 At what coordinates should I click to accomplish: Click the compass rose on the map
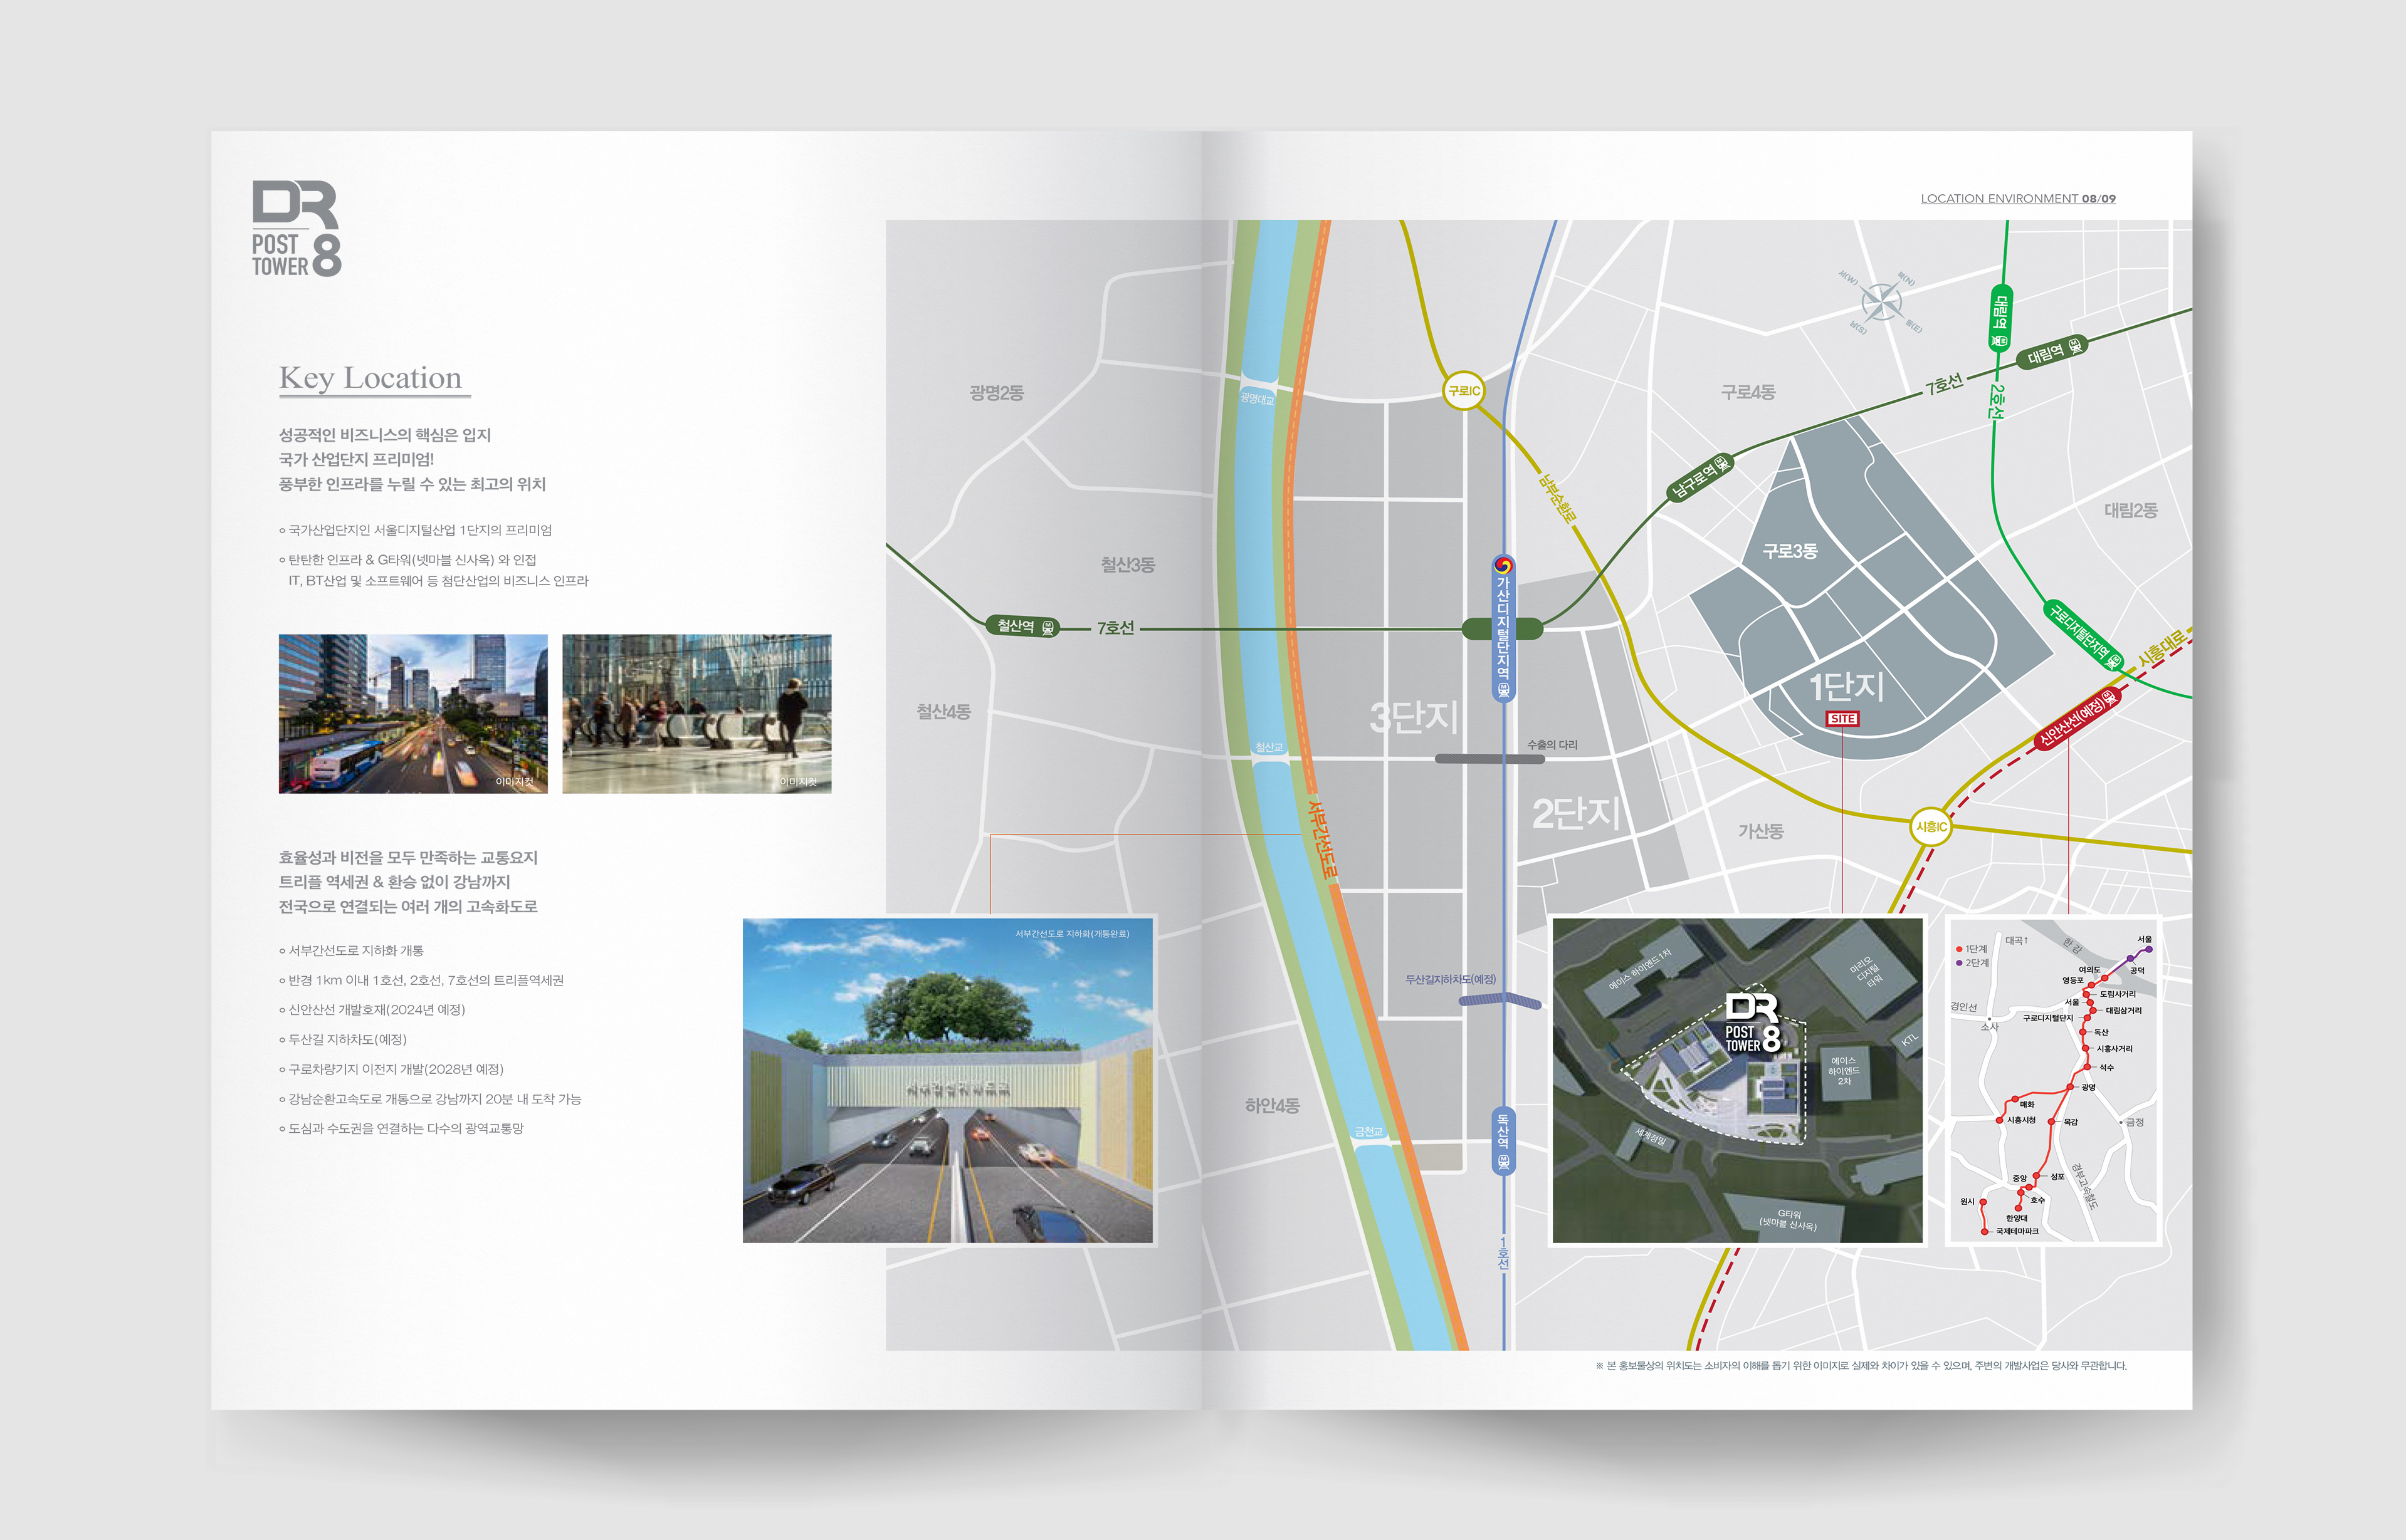1881,301
